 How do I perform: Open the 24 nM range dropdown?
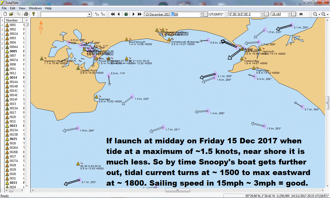click(x=293, y=14)
